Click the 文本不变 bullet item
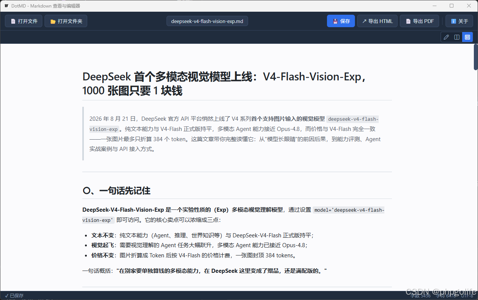 pyautogui.click(x=202, y=235)
